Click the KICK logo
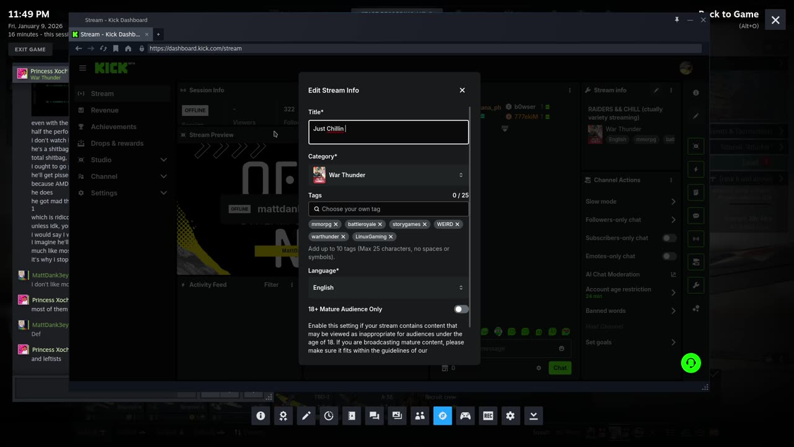Viewport: 794px width, 447px height. click(x=112, y=68)
